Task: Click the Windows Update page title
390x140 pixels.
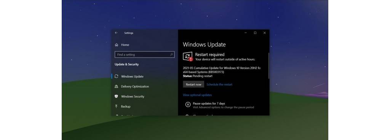Action: click(x=204, y=45)
